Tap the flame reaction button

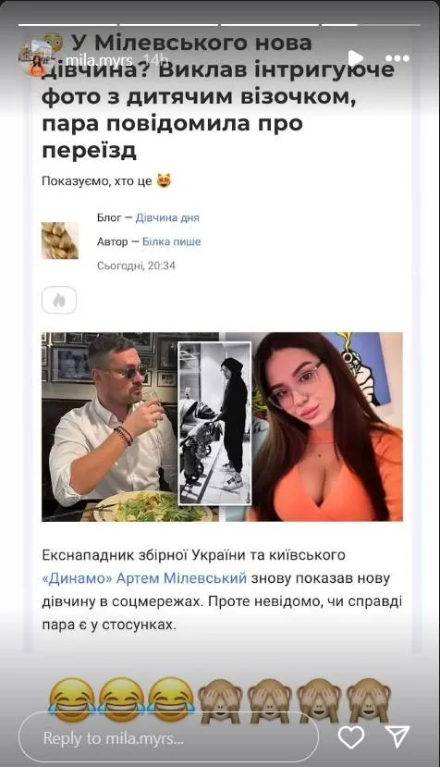coord(59,300)
